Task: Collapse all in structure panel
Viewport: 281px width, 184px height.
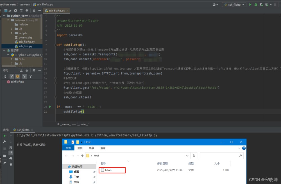Action: [x=27, y=70]
